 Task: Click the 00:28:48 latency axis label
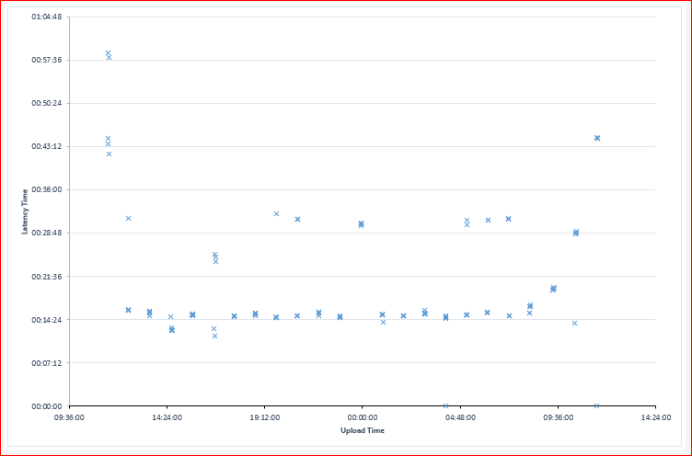[x=46, y=233]
